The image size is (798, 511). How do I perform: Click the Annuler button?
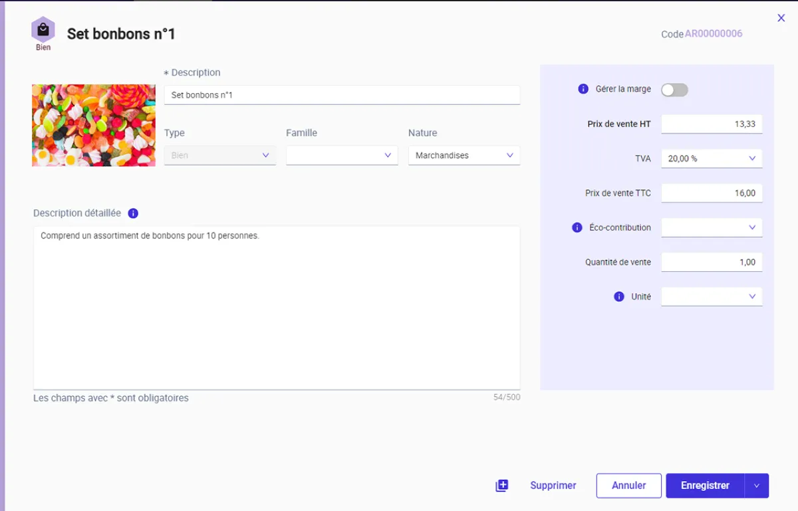pyautogui.click(x=629, y=486)
